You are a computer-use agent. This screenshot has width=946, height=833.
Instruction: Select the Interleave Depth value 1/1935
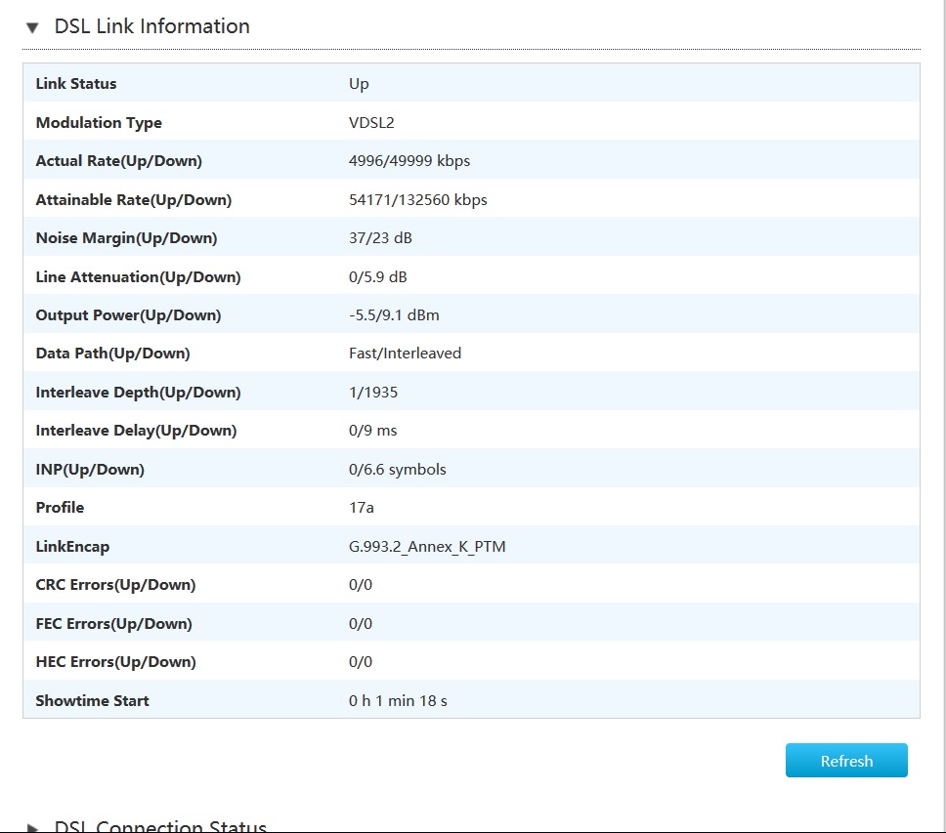(375, 393)
